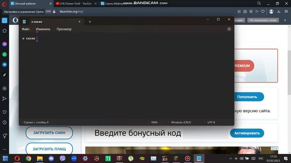This screenshot has width=291, height=163.
Task: Close the Личный кабинет browser tab
Action: (x=50, y=4)
